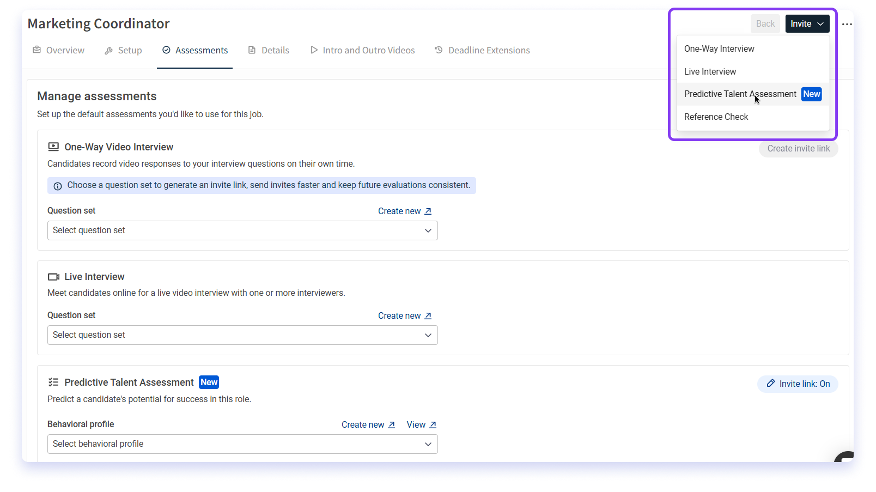Click the external-link arrow beside Behavioral profile Create new
876x492 pixels.
pos(392,425)
